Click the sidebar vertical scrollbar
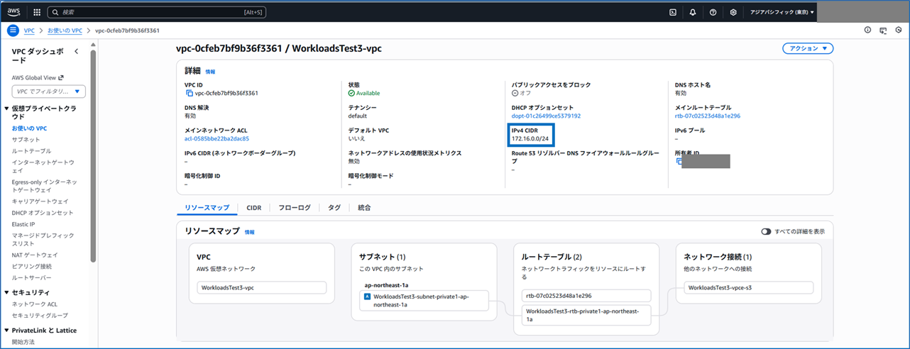The image size is (910, 349). coord(93,156)
